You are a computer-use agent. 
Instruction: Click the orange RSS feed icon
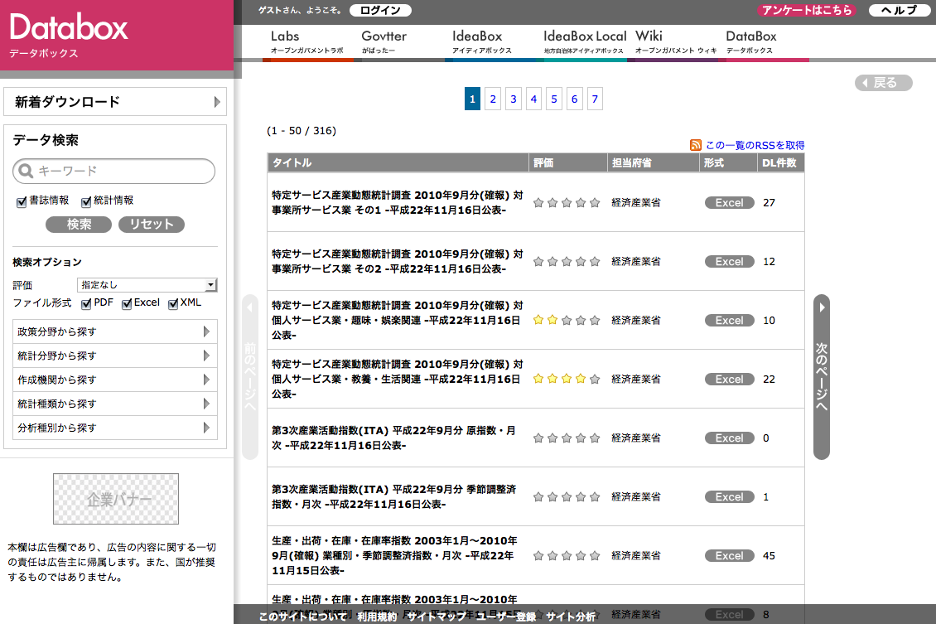[696, 145]
